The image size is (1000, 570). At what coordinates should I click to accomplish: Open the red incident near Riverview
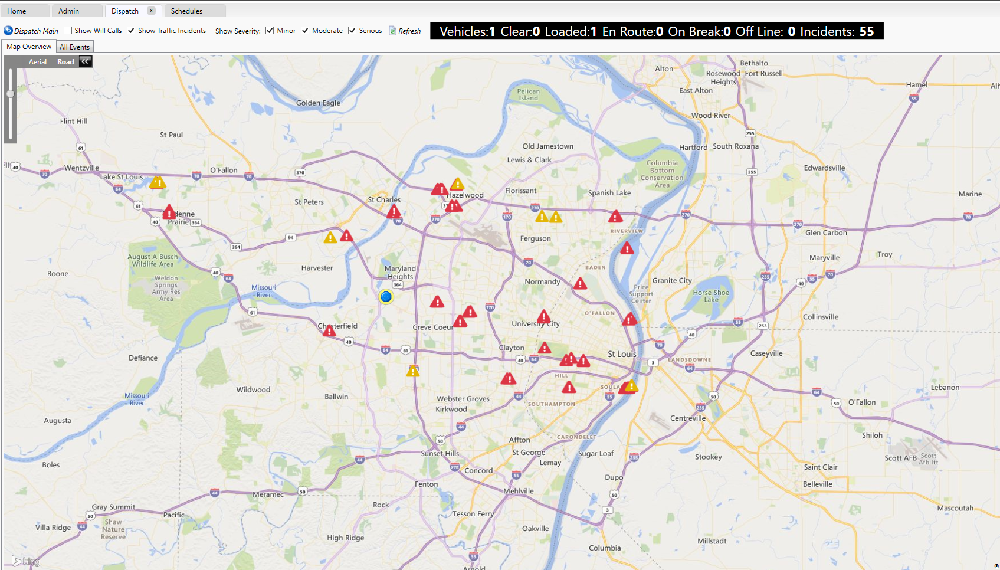615,217
